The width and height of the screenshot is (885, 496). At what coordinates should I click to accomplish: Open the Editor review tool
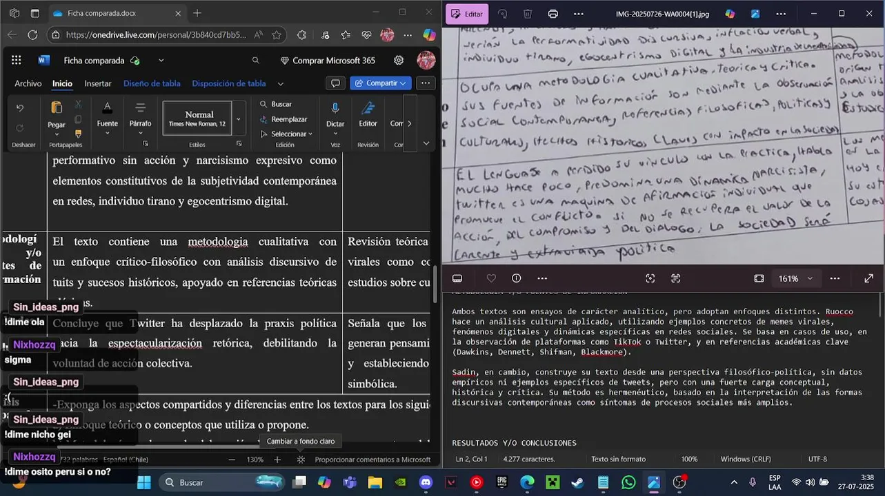click(x=368, y=114)
